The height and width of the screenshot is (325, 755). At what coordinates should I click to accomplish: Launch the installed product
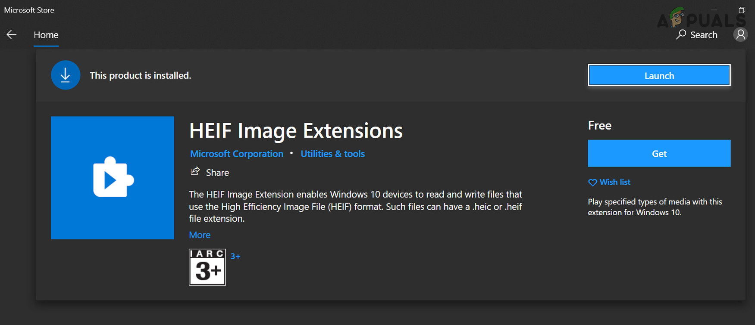[659, 75]
